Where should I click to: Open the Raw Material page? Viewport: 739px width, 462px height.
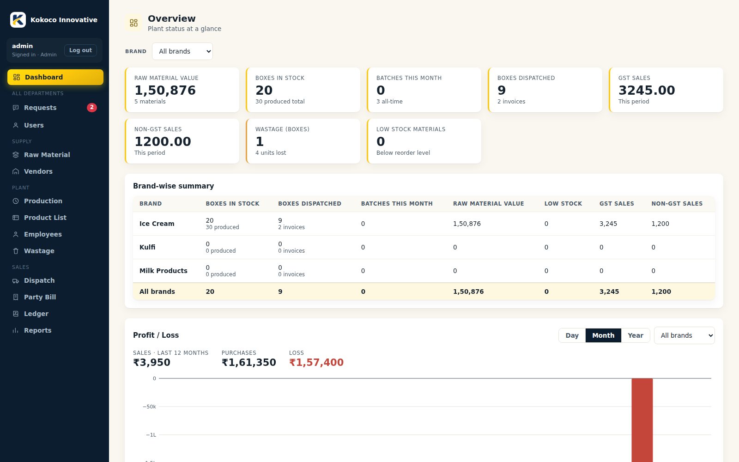coord(55,155)
